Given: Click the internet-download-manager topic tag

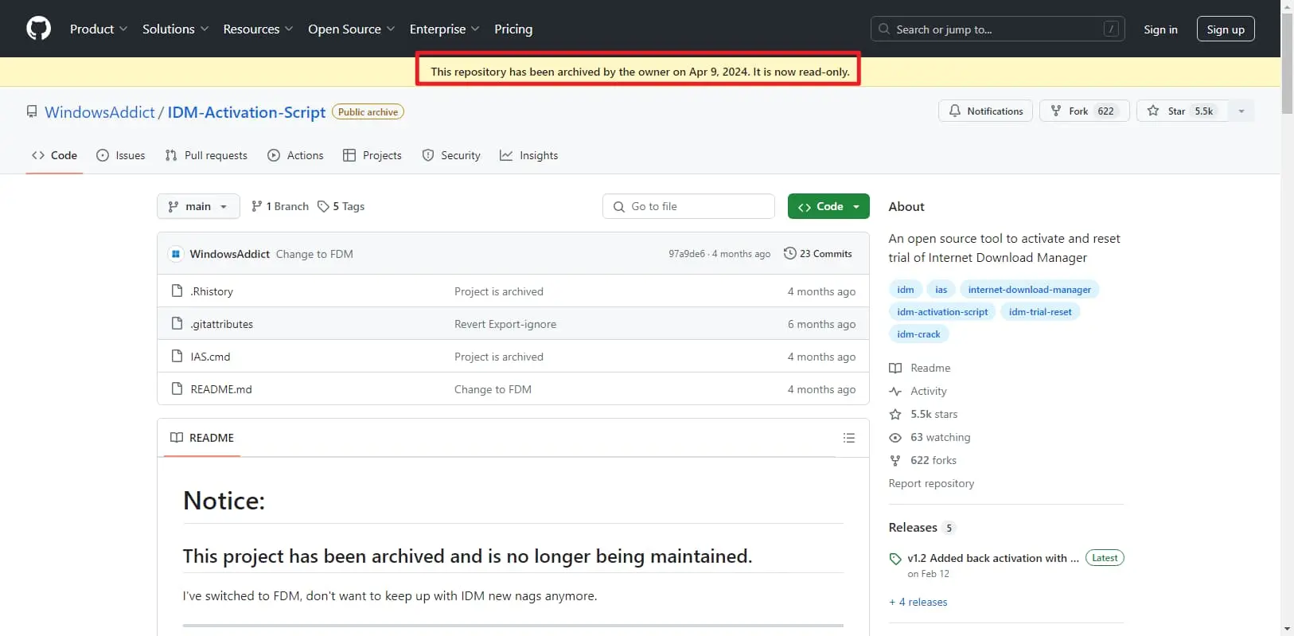Looking at the screenshot, I should pos(1030,290).
